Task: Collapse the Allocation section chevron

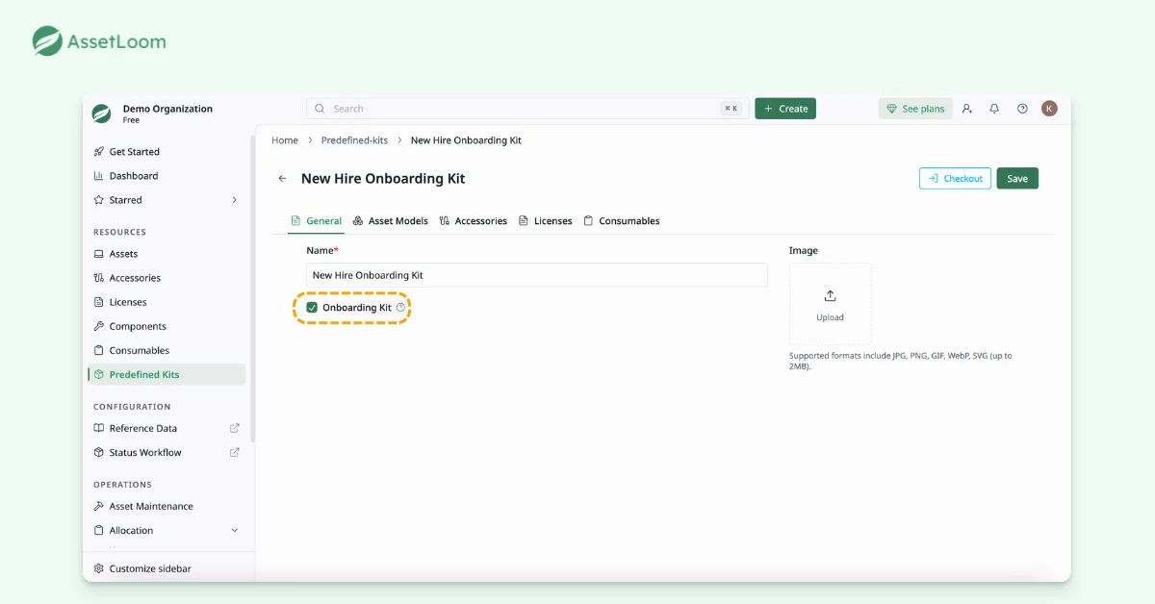Action: [x=234, y=530]
